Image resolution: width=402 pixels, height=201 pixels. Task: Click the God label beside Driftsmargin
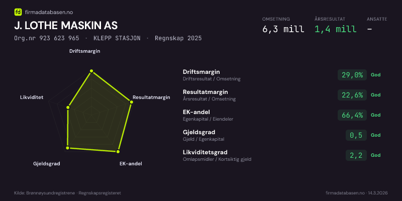[376, 75]
